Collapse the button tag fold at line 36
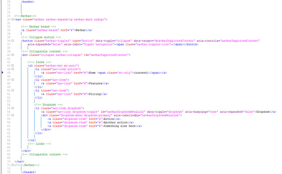This screenshot has width=282, height=174. tap(13, 41)
